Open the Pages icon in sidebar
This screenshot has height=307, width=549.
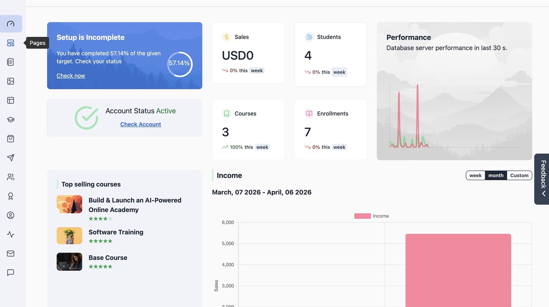(x=11, y=43)
